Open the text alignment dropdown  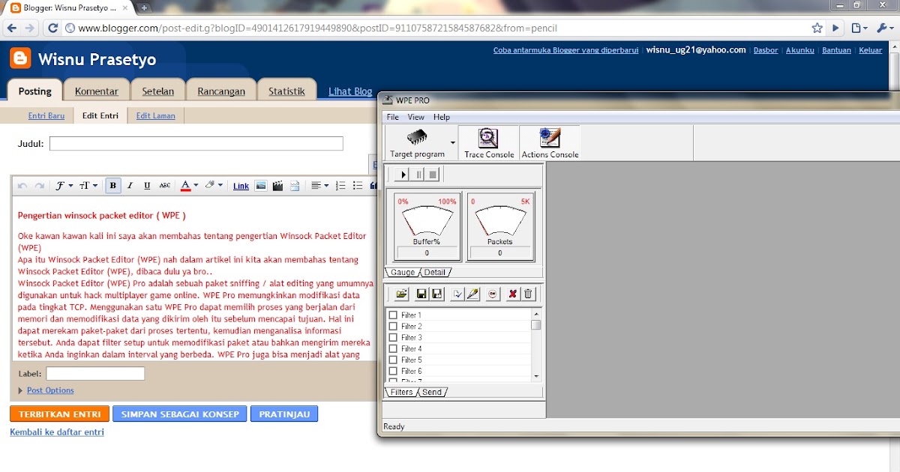pos(320,186)
